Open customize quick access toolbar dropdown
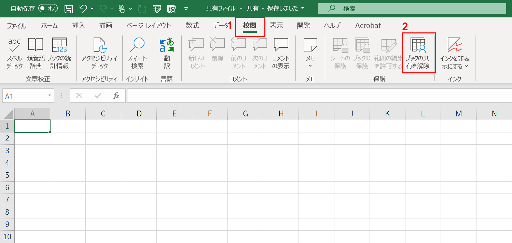Viewport: 512px width, 243px height. 186,9
